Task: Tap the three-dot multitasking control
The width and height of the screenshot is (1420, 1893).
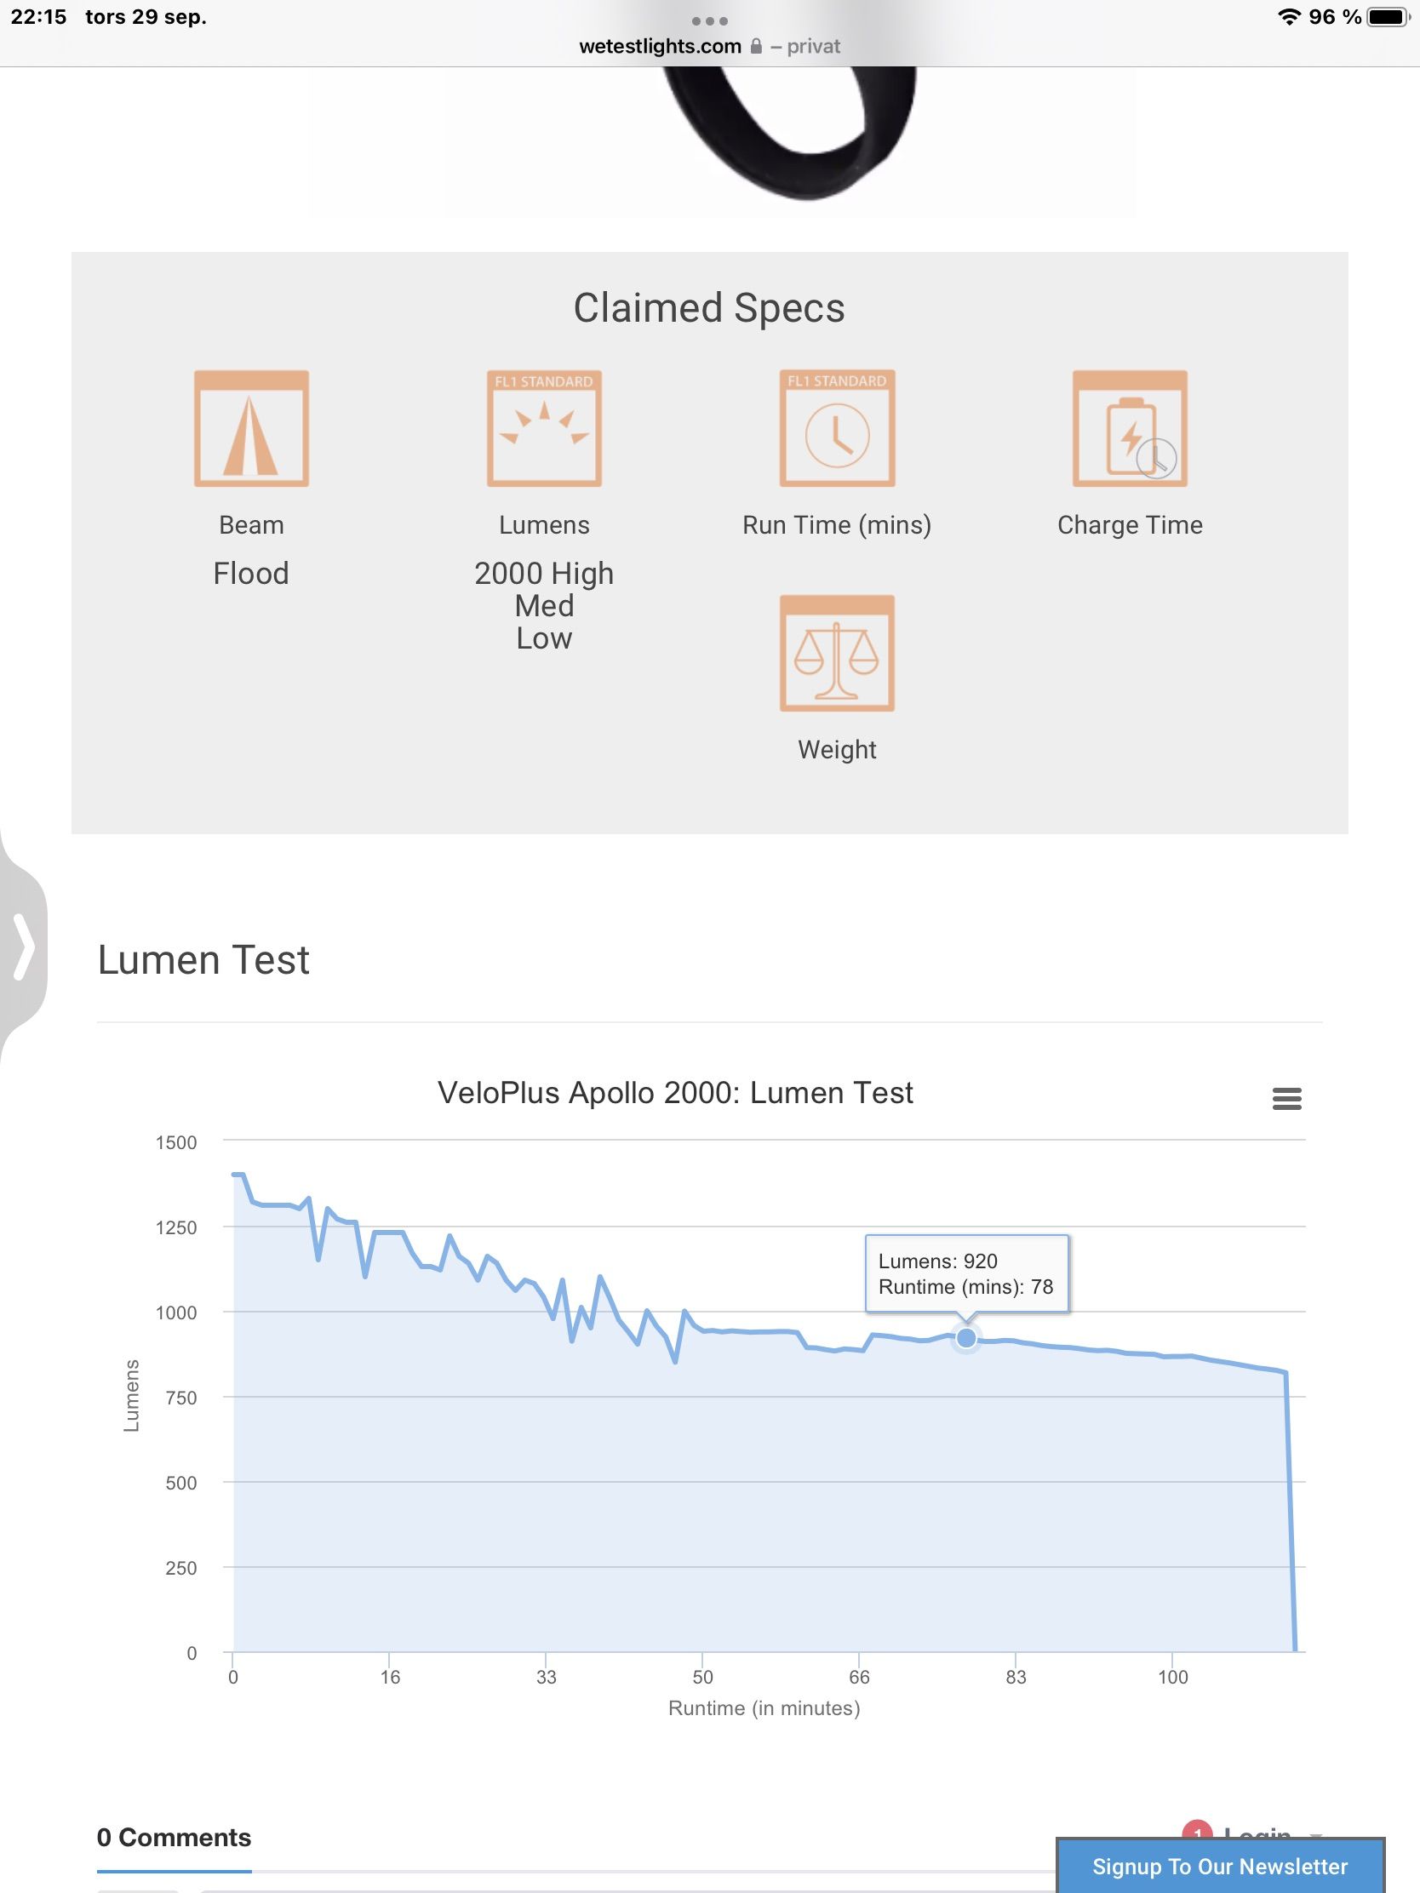Action: point(709,20)
